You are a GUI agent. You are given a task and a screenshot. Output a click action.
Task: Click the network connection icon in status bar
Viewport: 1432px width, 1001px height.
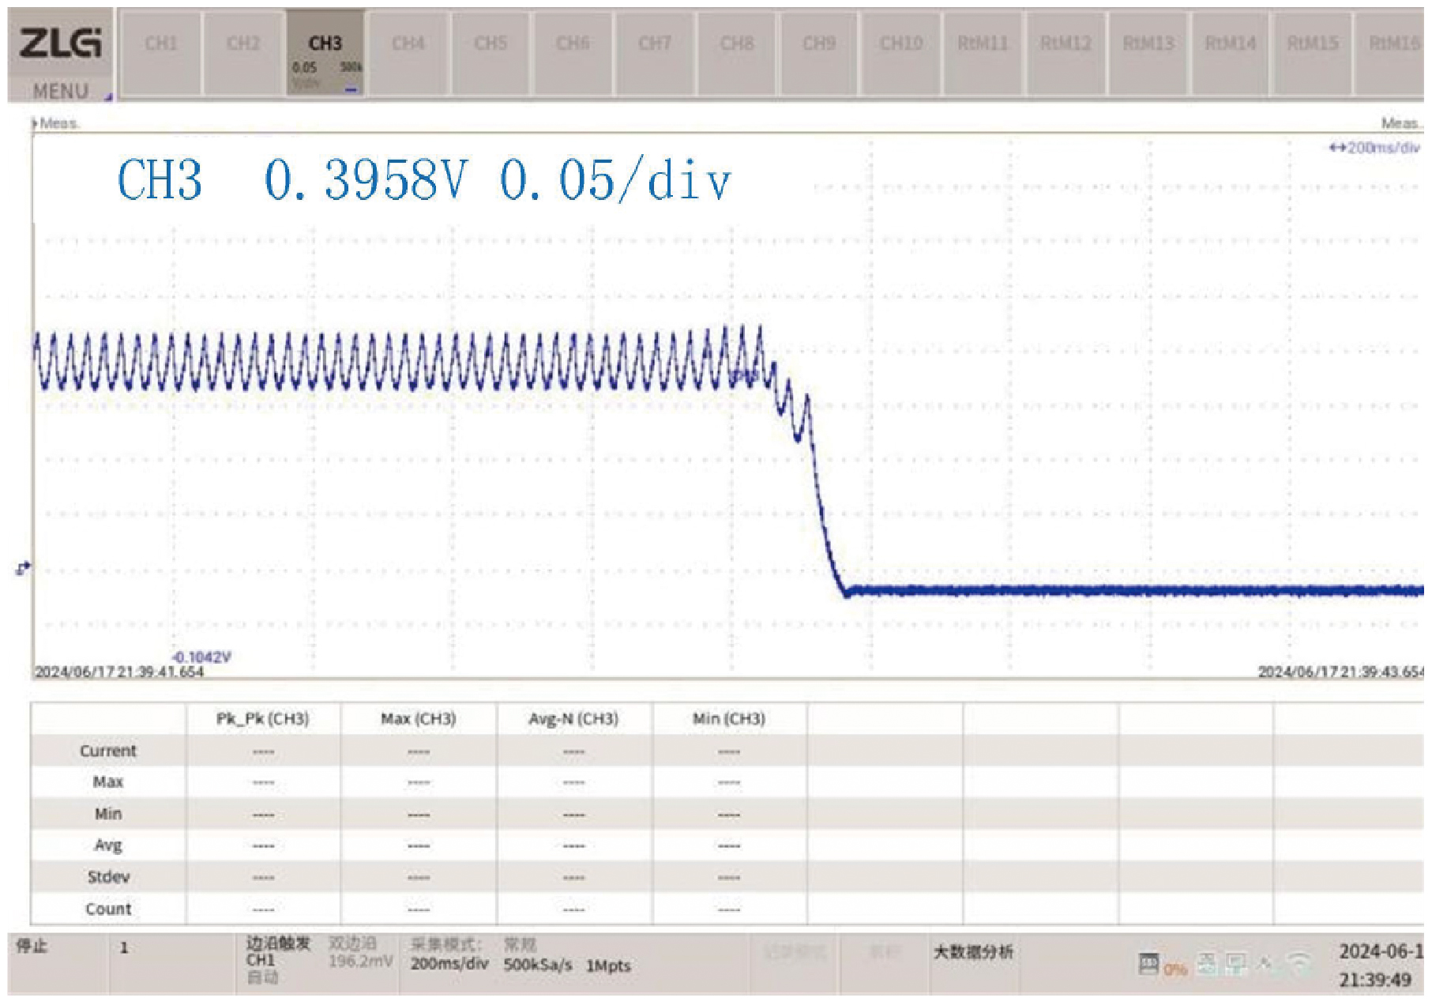point(1207,963)
